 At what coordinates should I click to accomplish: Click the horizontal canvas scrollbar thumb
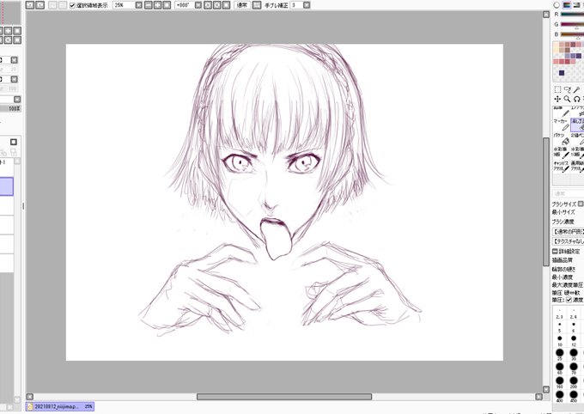(284, 397)
